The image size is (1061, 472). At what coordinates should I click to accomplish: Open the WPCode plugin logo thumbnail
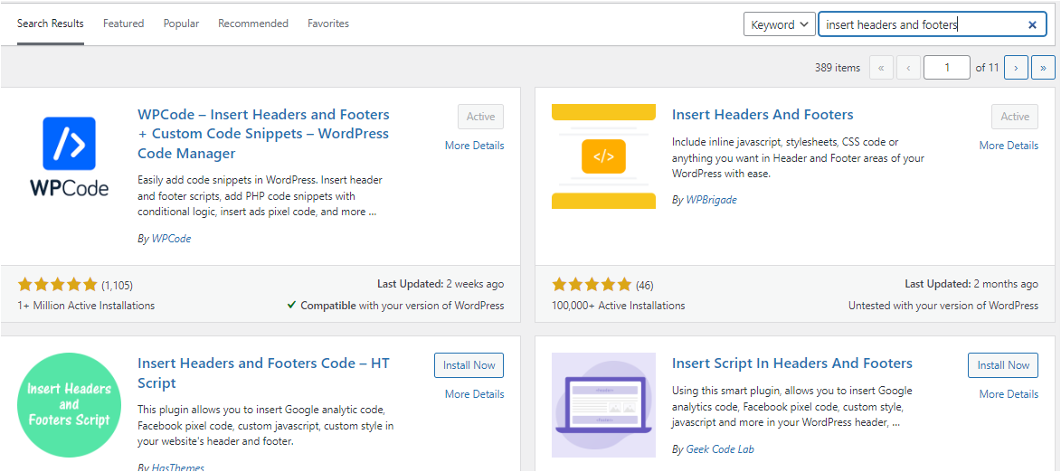pyautogui.click(x=69, y=156)
